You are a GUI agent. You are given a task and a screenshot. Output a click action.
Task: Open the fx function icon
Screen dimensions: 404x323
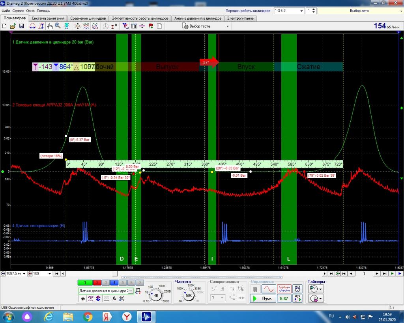[114, 299]
